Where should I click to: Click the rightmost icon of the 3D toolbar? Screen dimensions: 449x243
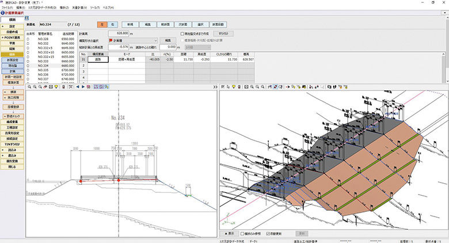coord(346,86)
